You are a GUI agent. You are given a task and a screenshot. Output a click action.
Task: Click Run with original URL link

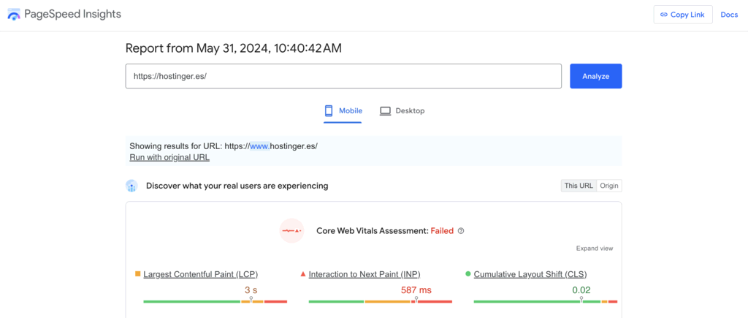[x=169, y=157]
